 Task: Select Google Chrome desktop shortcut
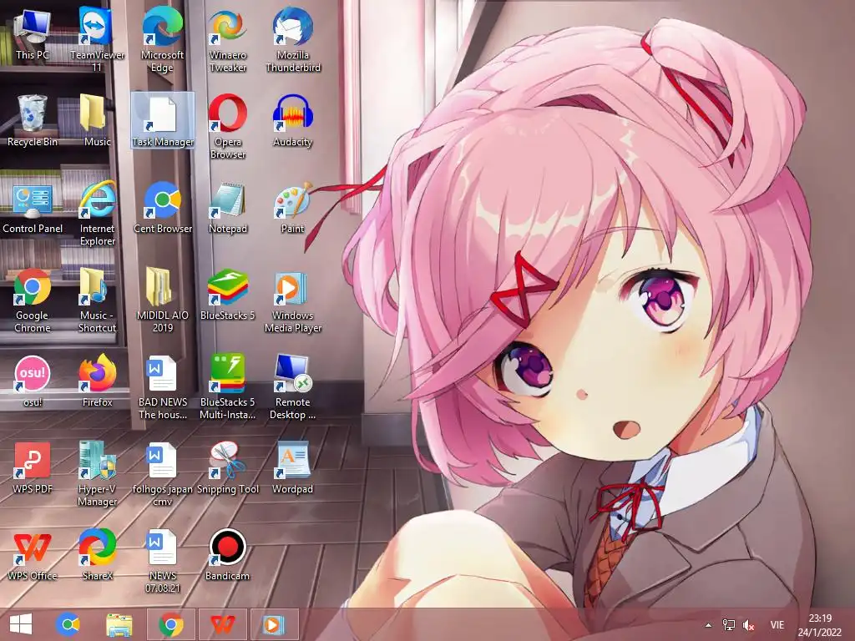coord(33,300)
